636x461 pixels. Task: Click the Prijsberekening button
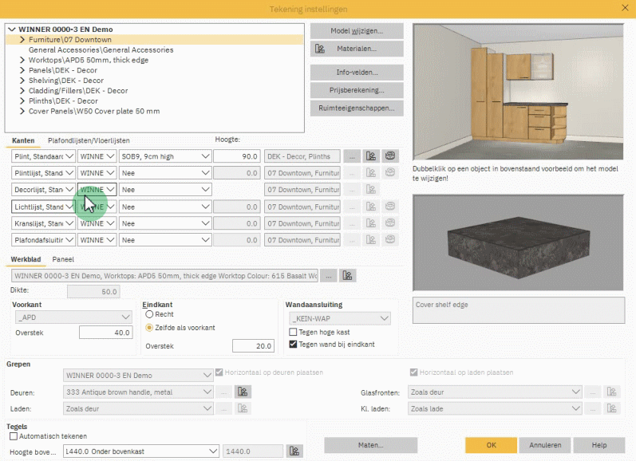[x=356, y=90]
